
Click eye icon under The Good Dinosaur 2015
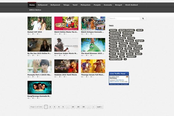[x=82, y=55]
